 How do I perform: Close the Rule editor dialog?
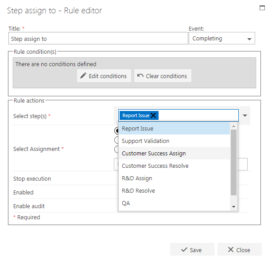(240, 249)
